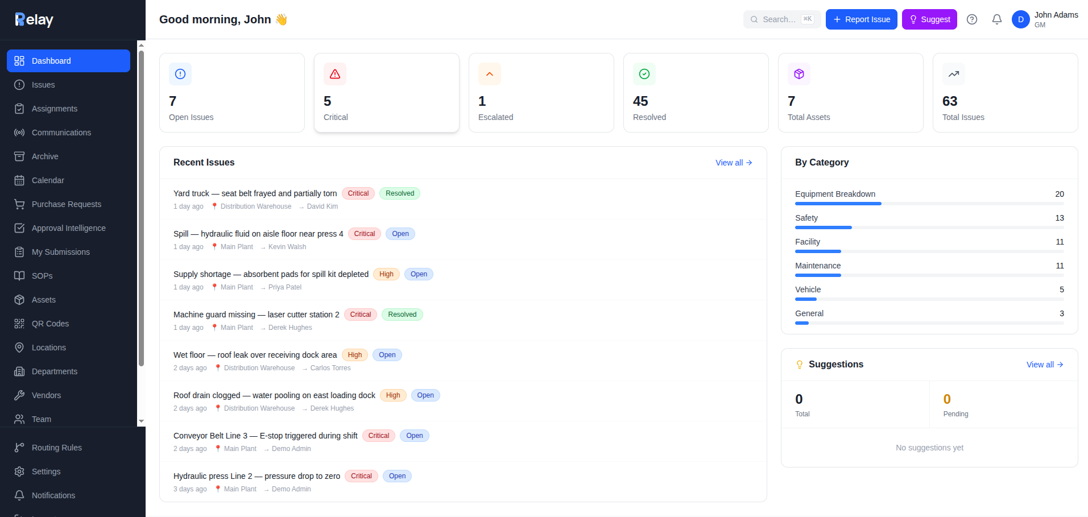
Task: Click the Open Issues alert circle icon
Action: tap(180, 74)
